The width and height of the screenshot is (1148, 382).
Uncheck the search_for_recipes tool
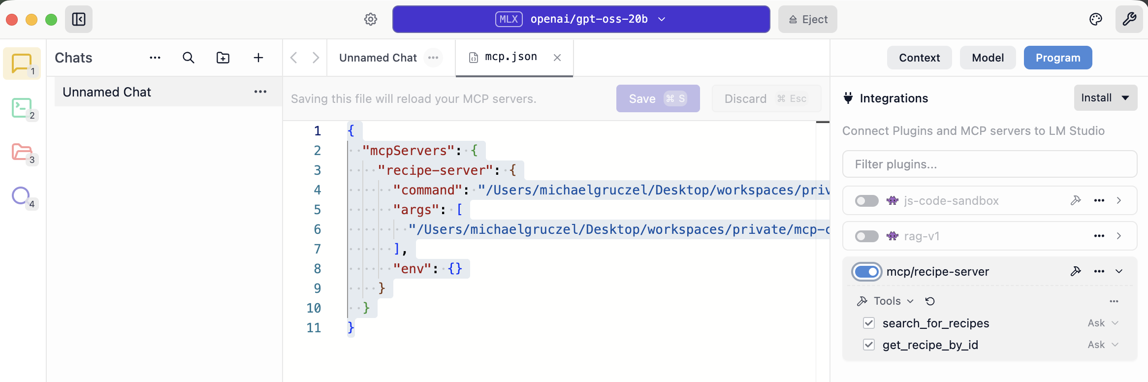[x=869, y=323]
